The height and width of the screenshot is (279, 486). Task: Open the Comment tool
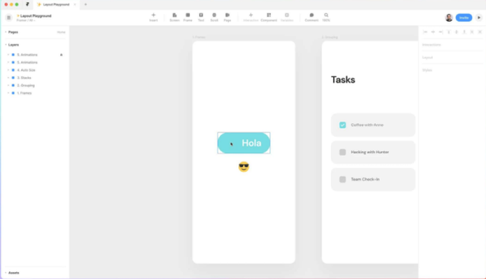pos(312,17)
